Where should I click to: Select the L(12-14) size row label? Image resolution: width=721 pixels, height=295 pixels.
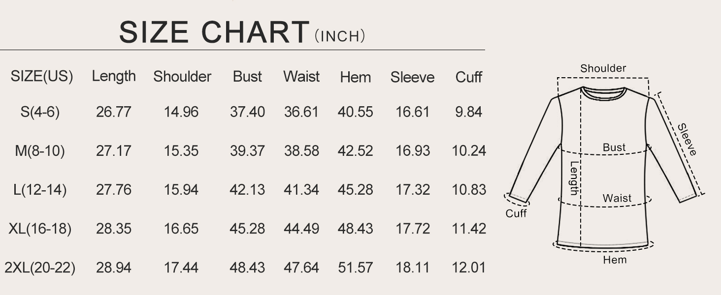point(40,190)
